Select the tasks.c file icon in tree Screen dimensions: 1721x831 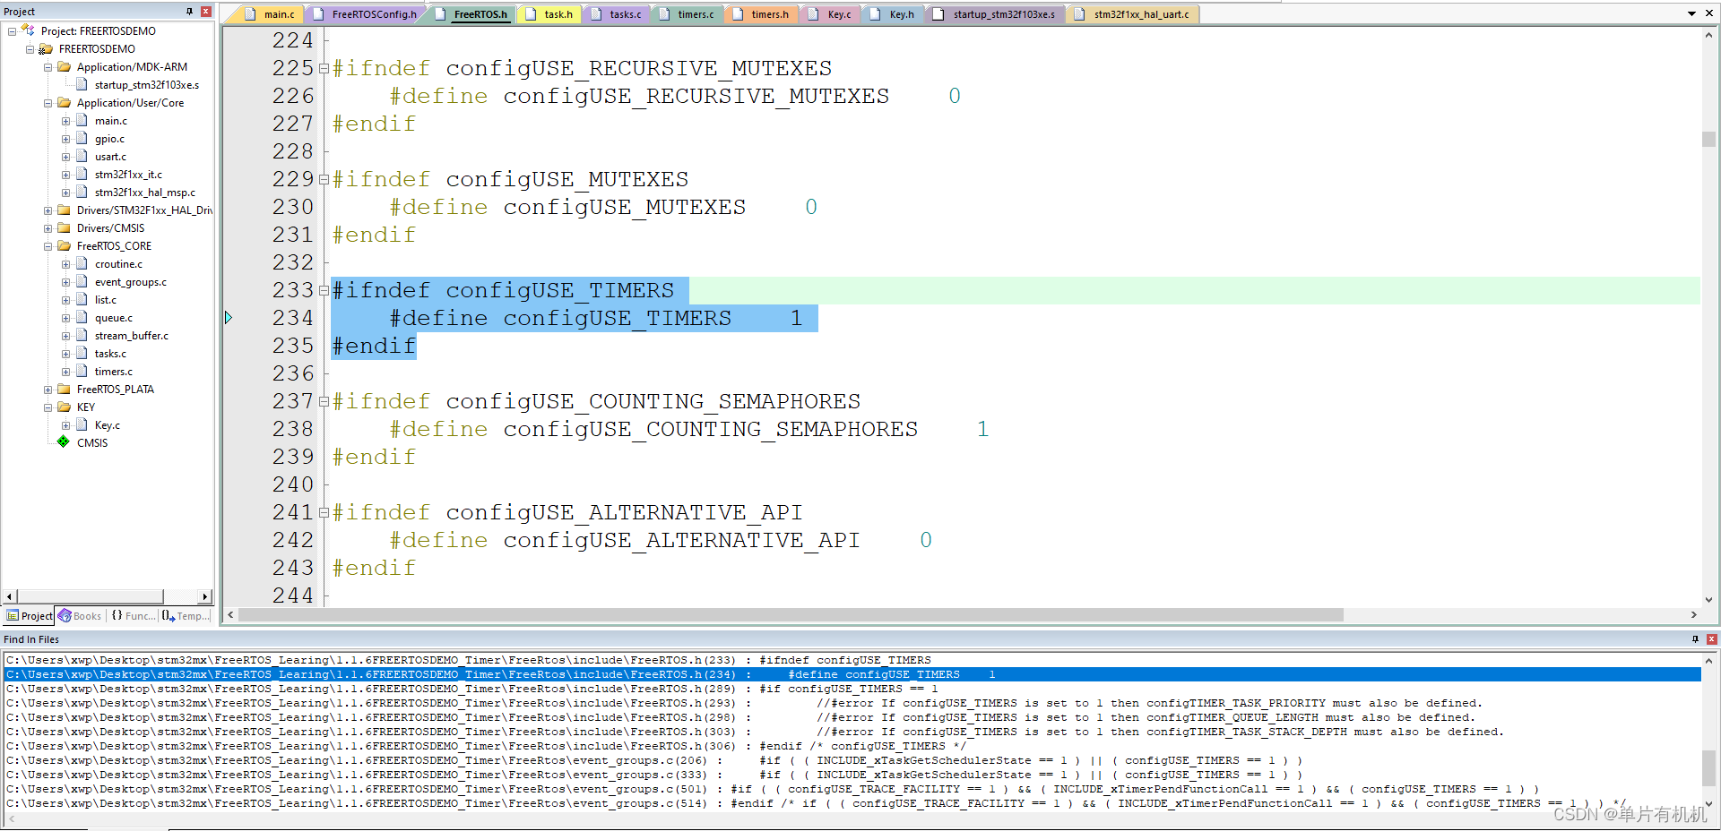(x=82, y=353)
